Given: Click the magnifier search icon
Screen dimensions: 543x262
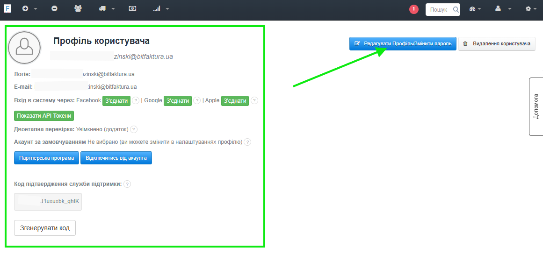Looking at the screenshot, I should [x=456, y=10].
